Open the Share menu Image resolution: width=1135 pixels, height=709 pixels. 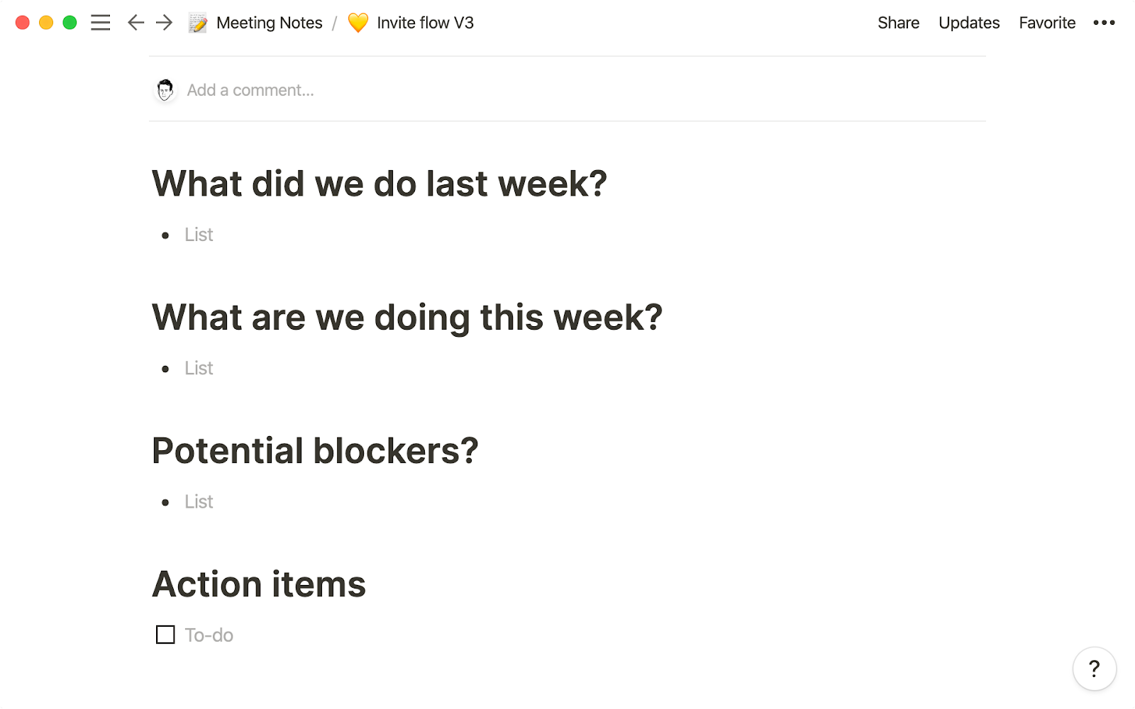coord(898,23)
